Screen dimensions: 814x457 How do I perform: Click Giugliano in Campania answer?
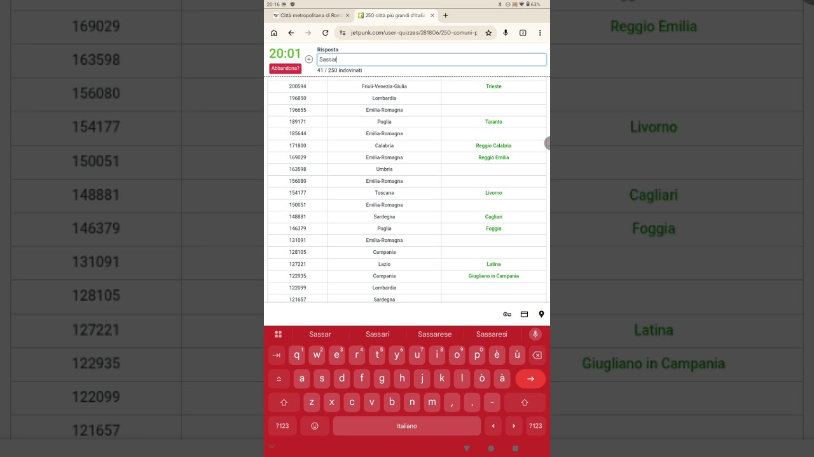coord(493,276)
